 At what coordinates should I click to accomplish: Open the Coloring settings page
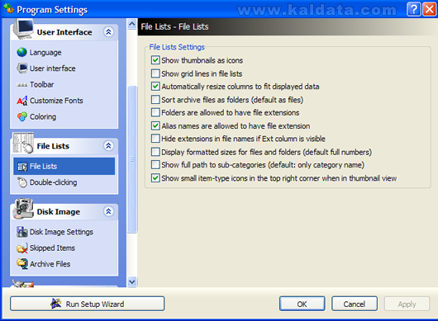click(x=43, y=117)
